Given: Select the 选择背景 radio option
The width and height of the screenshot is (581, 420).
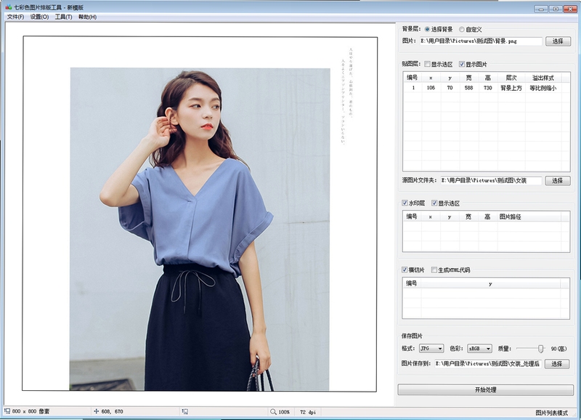Looking at the screenshot, I should coord(439,29).
